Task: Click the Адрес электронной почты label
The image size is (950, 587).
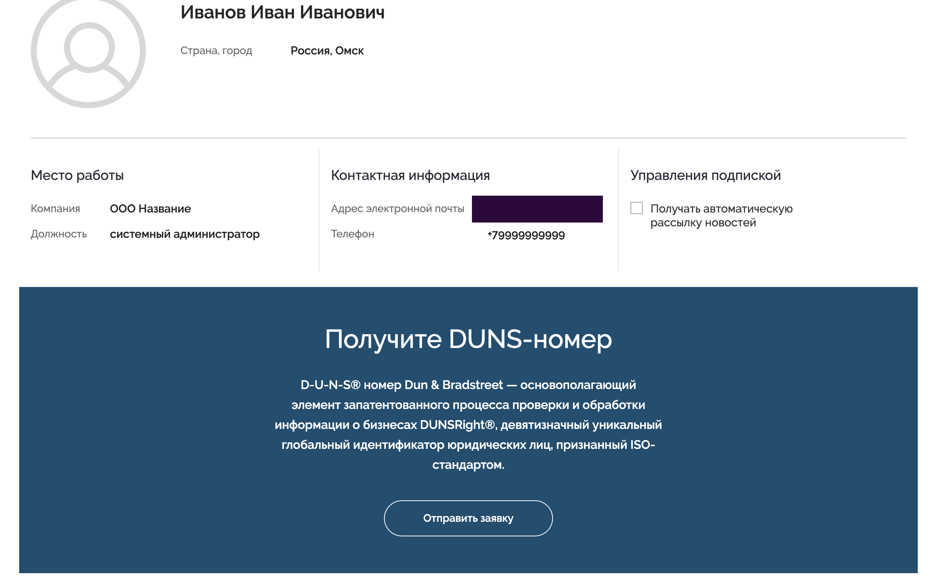Action: click(397, 209)
